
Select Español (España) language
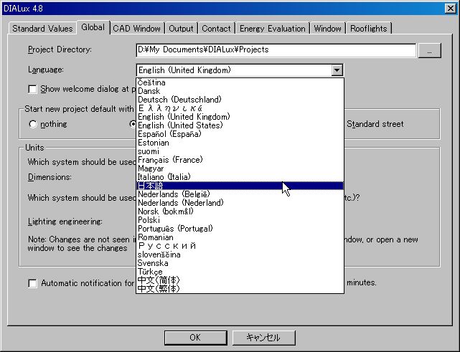coord(240,134)
